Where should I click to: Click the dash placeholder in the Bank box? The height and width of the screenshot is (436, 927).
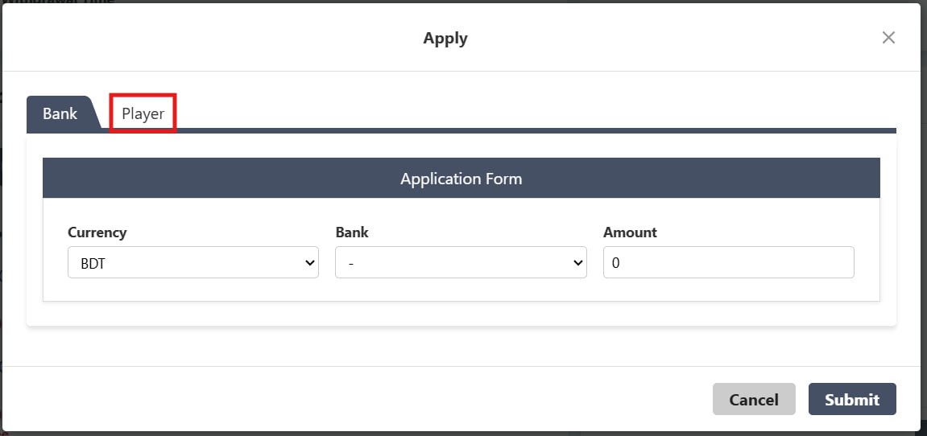click(352, 263)
